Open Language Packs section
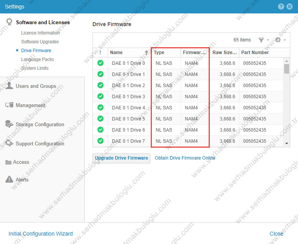The width and height of the screenshot is (298, 244). 38,59
